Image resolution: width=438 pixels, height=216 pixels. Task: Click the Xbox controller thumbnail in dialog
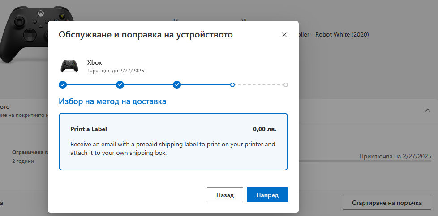point(69,66)
